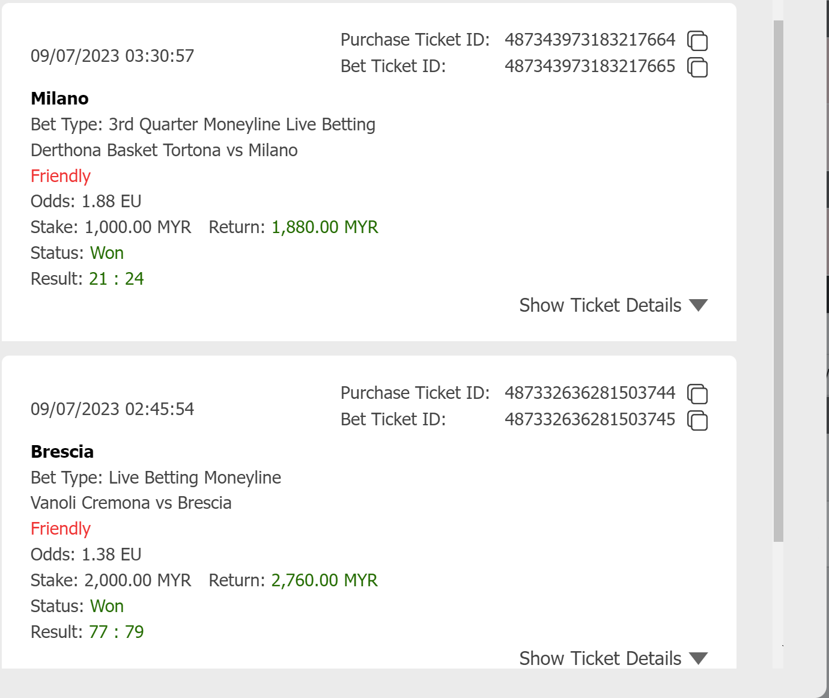Select the Milano bet heading
829x698 pixels.
(x=60, y=99)
